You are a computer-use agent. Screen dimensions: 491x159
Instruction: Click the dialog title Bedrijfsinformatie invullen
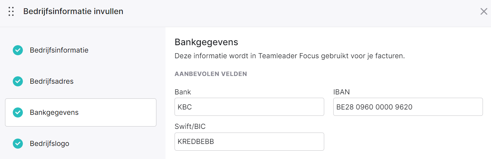73,11
